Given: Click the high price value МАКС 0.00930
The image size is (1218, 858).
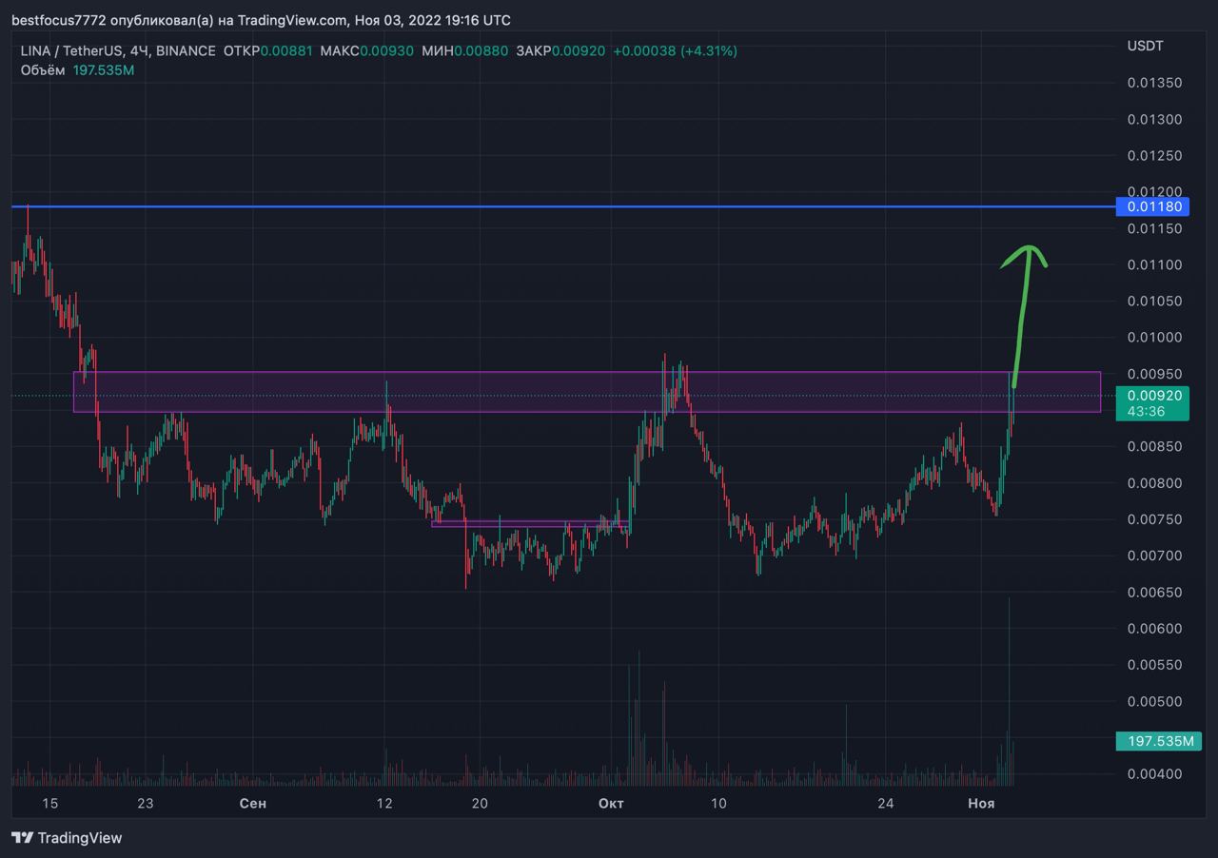Looking at the screenshot, I should (366, 50).
